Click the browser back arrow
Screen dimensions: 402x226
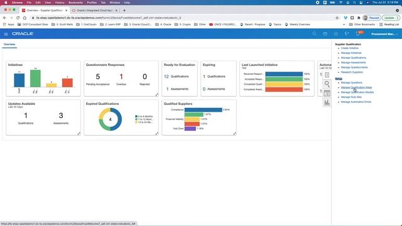pyautogui.click(x=4, y=18)
